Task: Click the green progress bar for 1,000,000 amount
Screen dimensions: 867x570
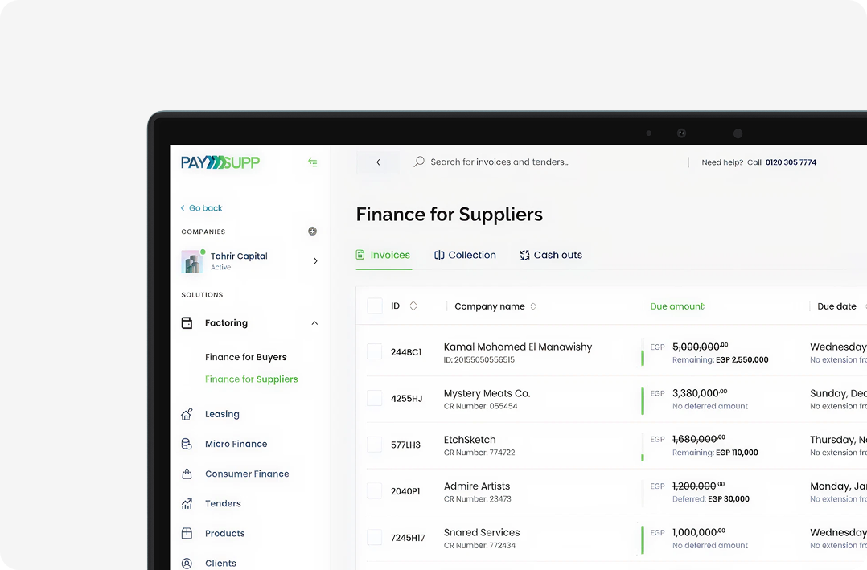Action: point(643,539)
